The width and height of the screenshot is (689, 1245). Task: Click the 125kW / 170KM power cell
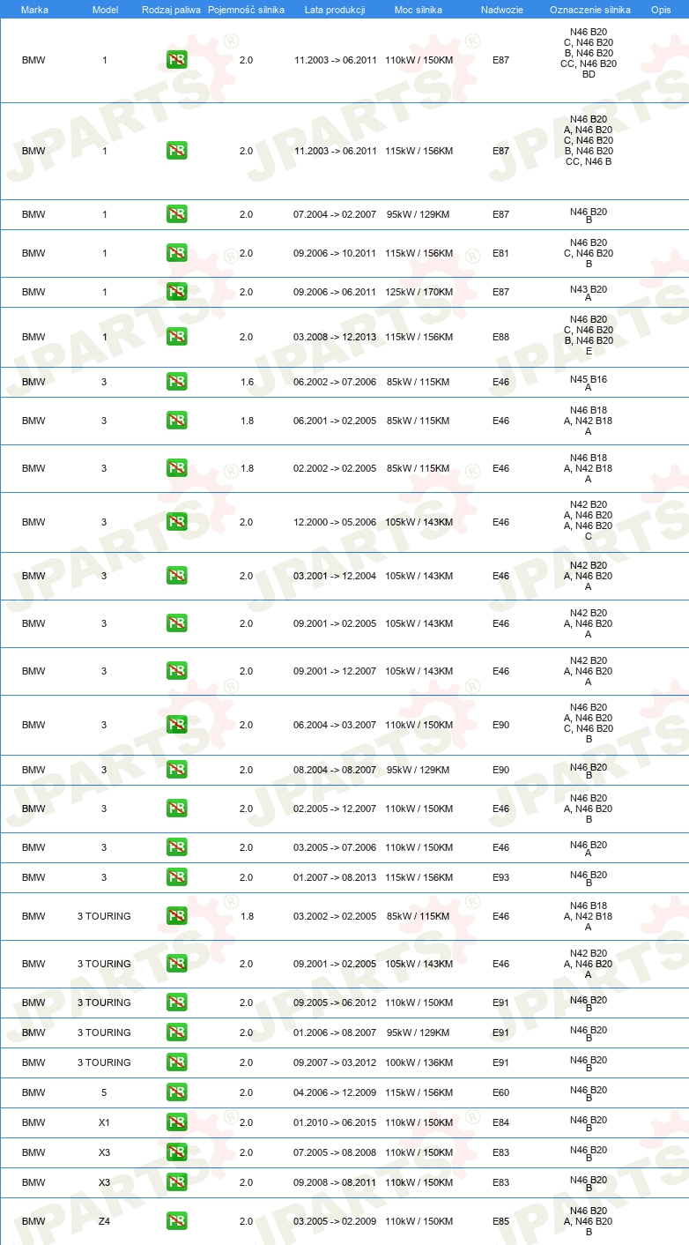(x=419, y=292)
